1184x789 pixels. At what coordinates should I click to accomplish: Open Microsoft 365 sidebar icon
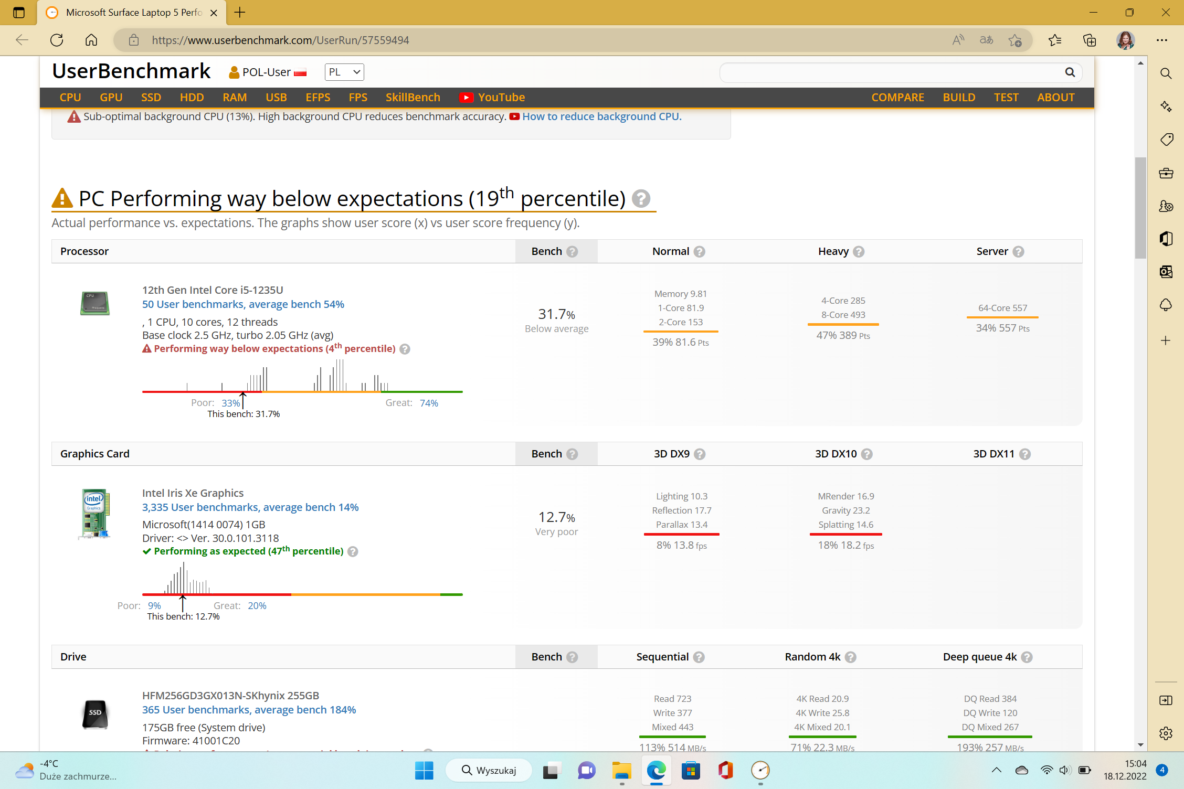(x=1166, y=239)
